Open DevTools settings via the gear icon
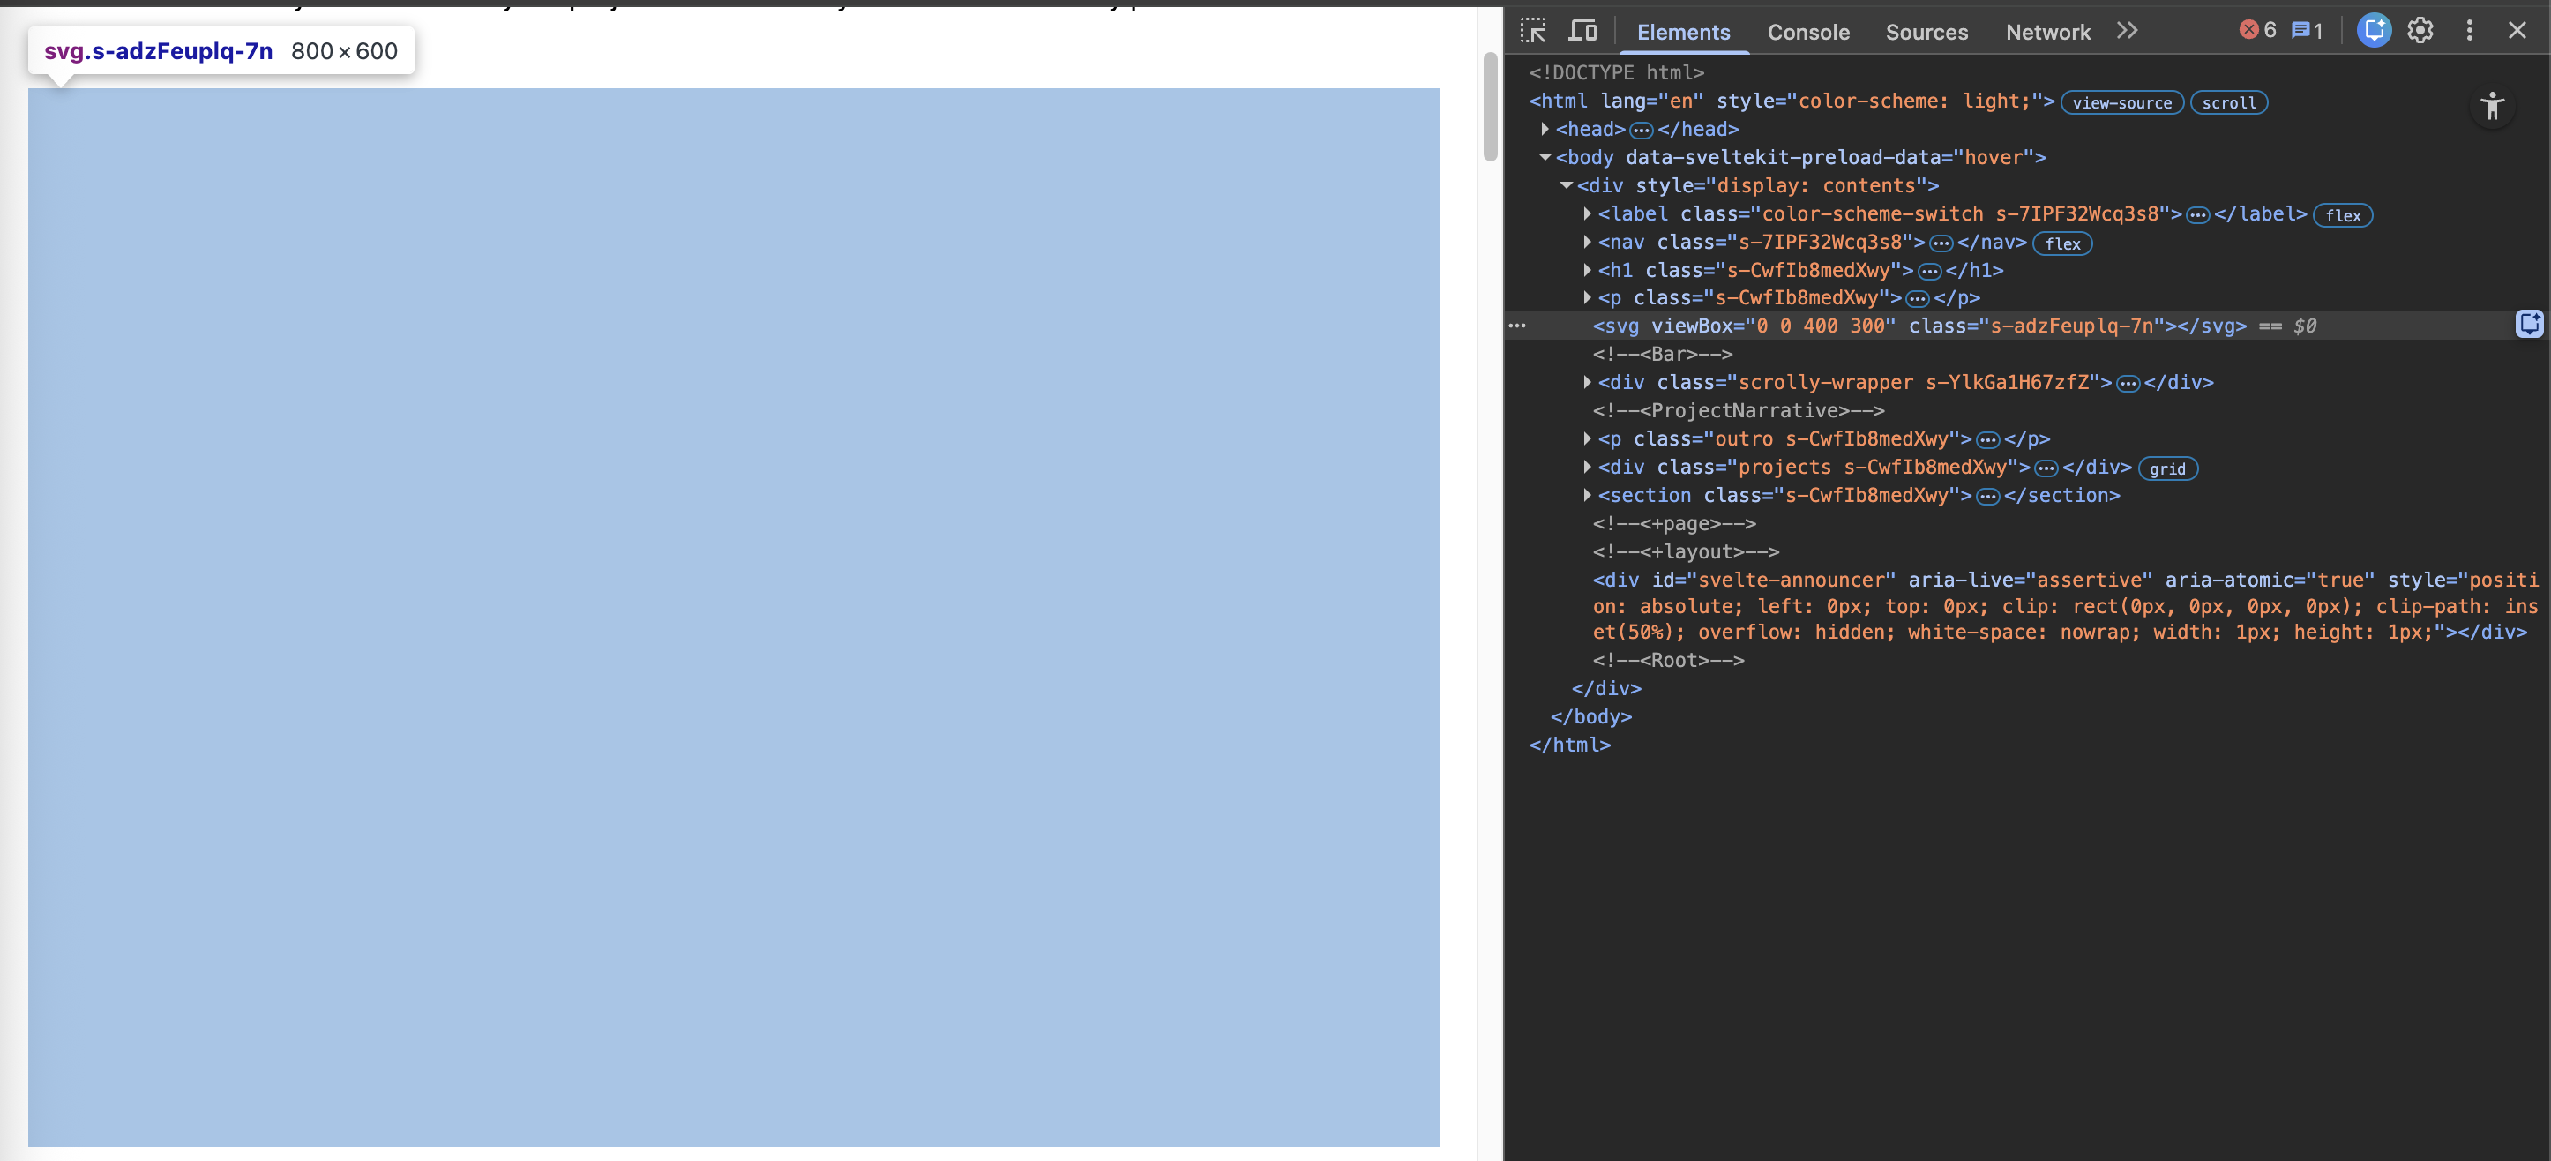 (2420, 31)
